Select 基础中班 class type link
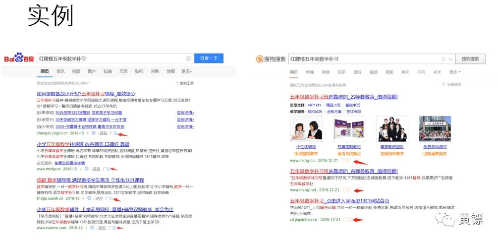The height and width of the screenshot is (241, 499). pos(353,105)
